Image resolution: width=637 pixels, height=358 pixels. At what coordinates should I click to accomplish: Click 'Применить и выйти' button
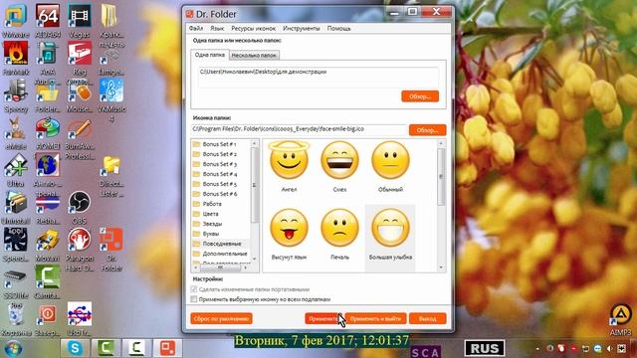[x=375, y=318]
